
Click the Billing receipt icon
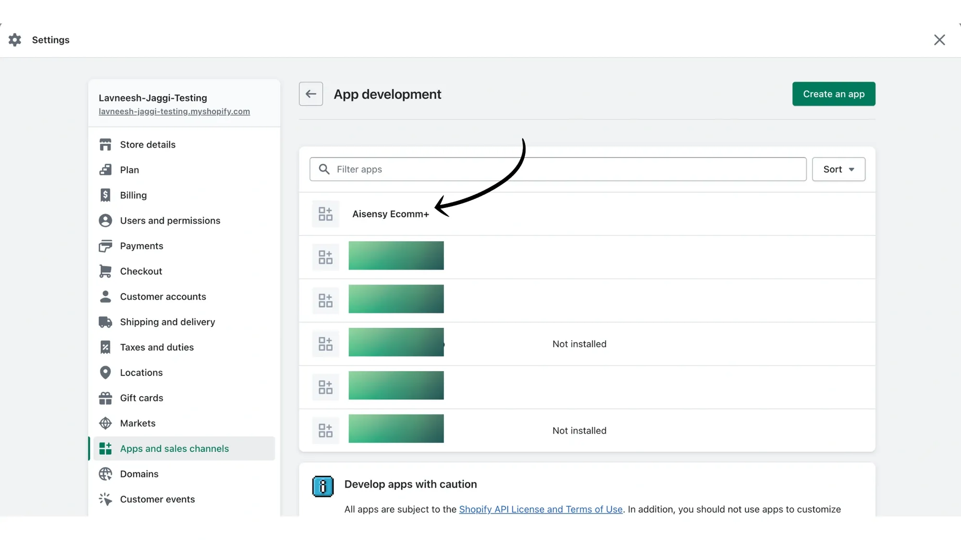105,195
